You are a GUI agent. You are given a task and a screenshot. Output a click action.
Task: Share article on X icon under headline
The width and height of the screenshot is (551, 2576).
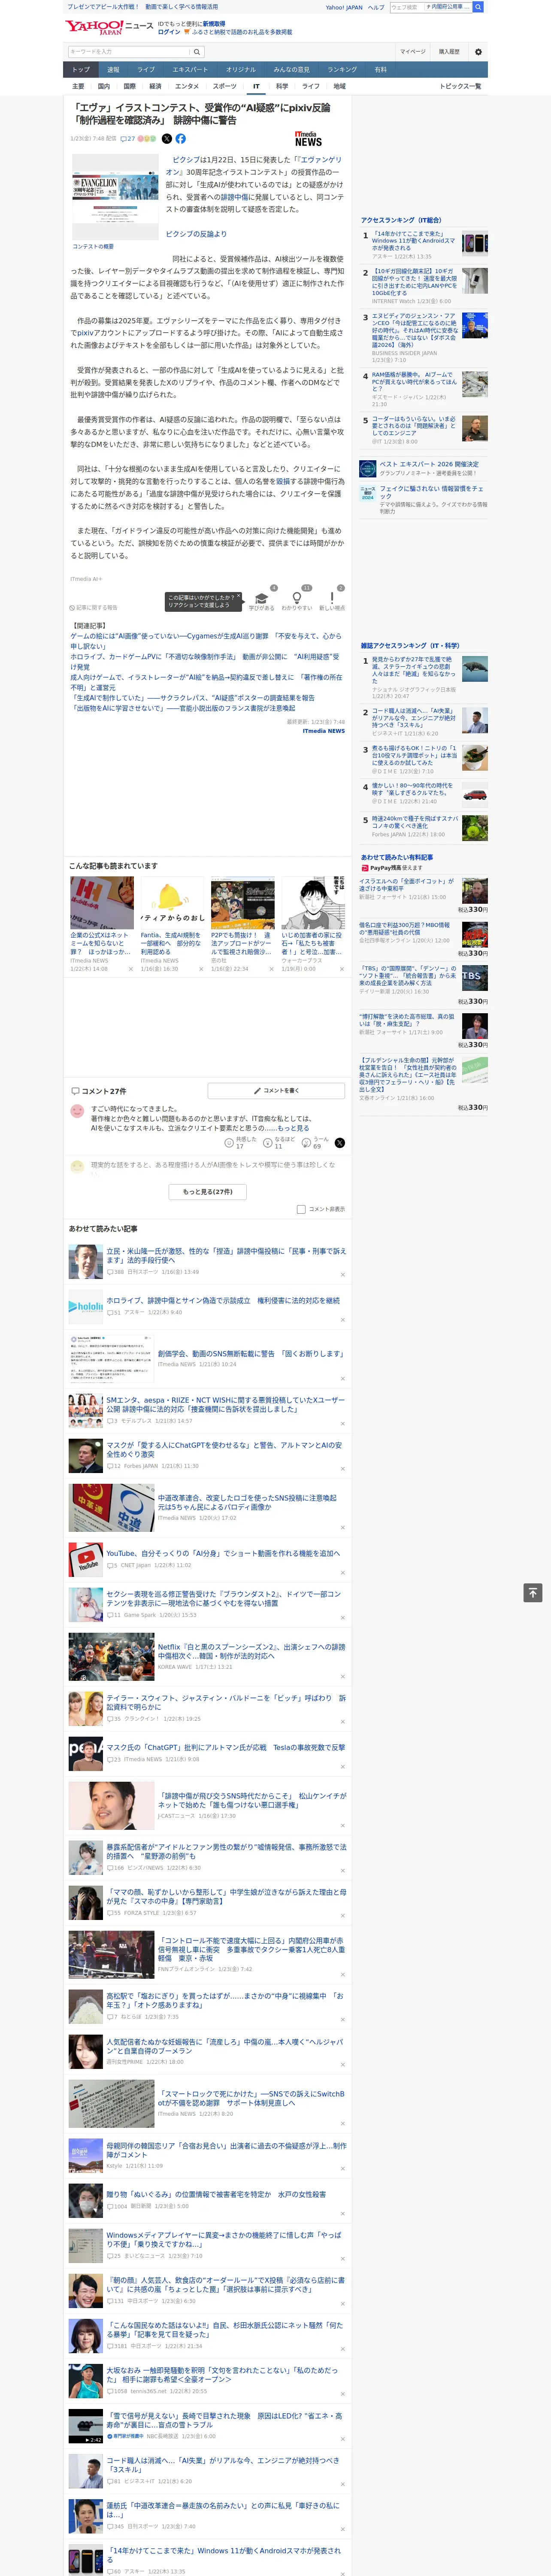pyautogui.click(x=167, y=139)
